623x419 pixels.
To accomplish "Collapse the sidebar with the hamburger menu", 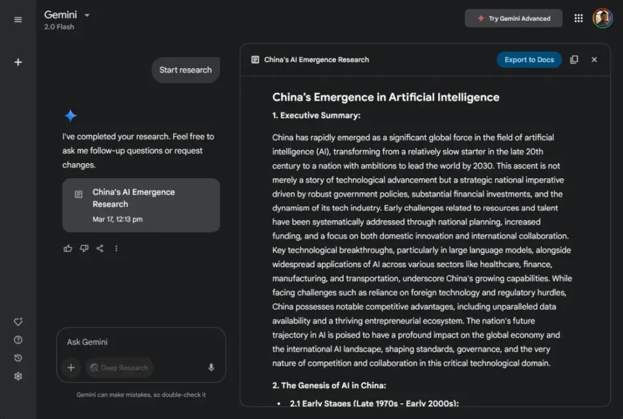I will [x=18, y=19].
